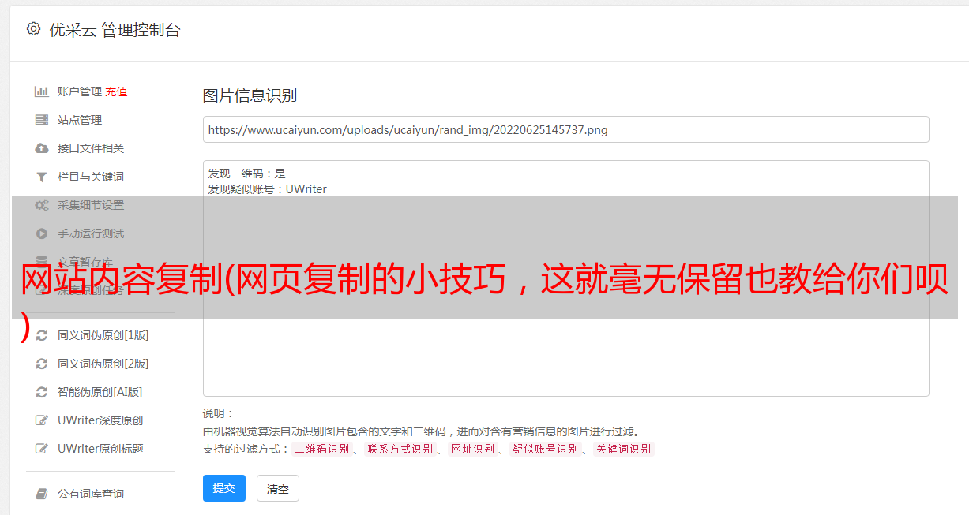Click the 二维码识别 tag

click(321, 449)
